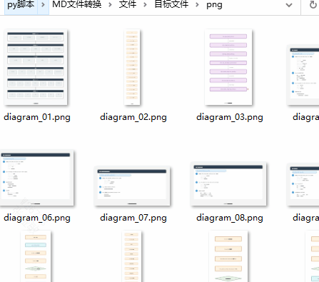319x282 pixels.
Task: Click the diagram_03.png file name
Action: pos(230,117)
